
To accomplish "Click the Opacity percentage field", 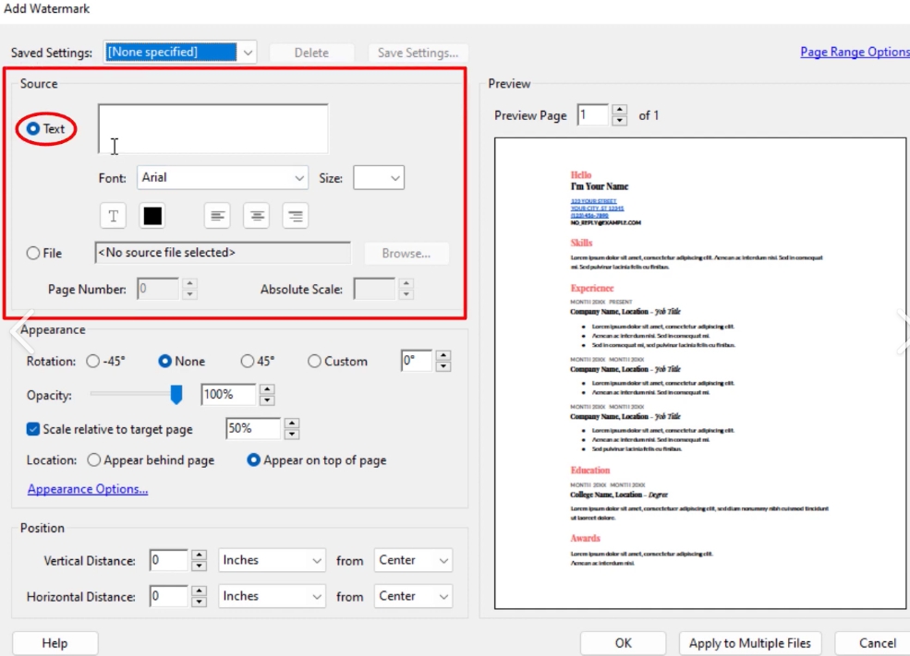I will tap(228, 395).
